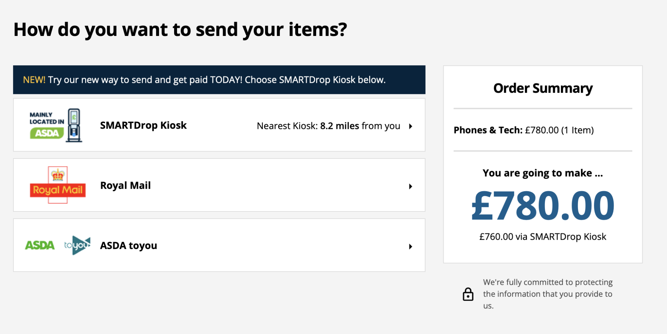Viewport: 667px width, 334px height.
Task: Click the SMARTDrop Kiosk promotional banner text
Action: point(217,80)
